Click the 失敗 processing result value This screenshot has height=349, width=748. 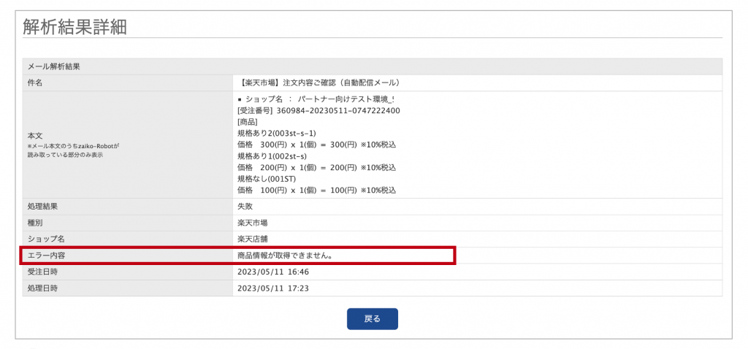pos(246,207)
